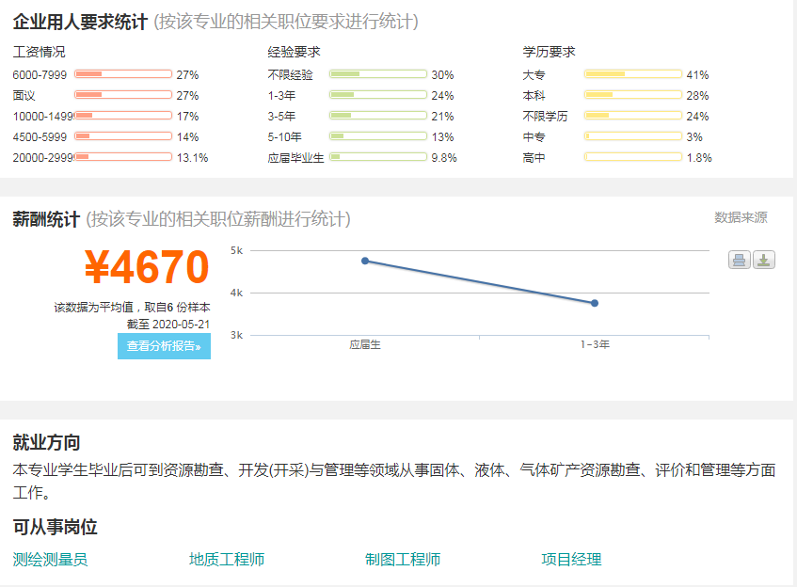Click the 不限学历 education label

click(545, 117)
